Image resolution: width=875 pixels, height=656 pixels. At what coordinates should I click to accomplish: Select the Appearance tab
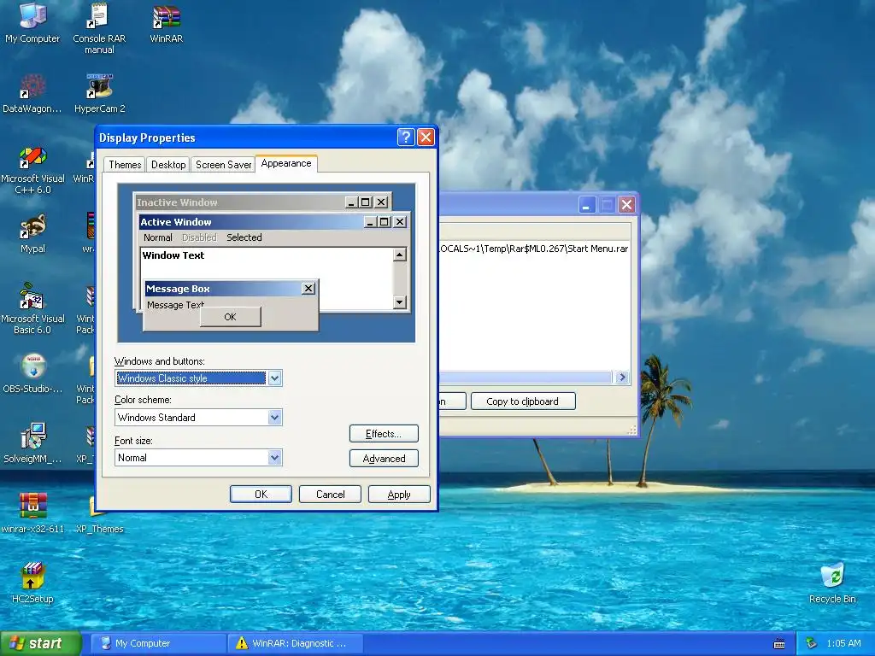286,163
